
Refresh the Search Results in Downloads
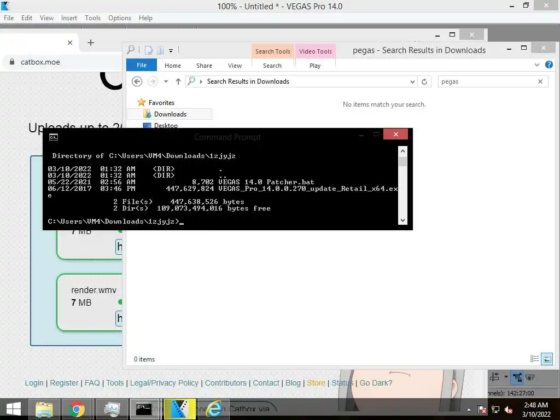(x=424, y=82)
